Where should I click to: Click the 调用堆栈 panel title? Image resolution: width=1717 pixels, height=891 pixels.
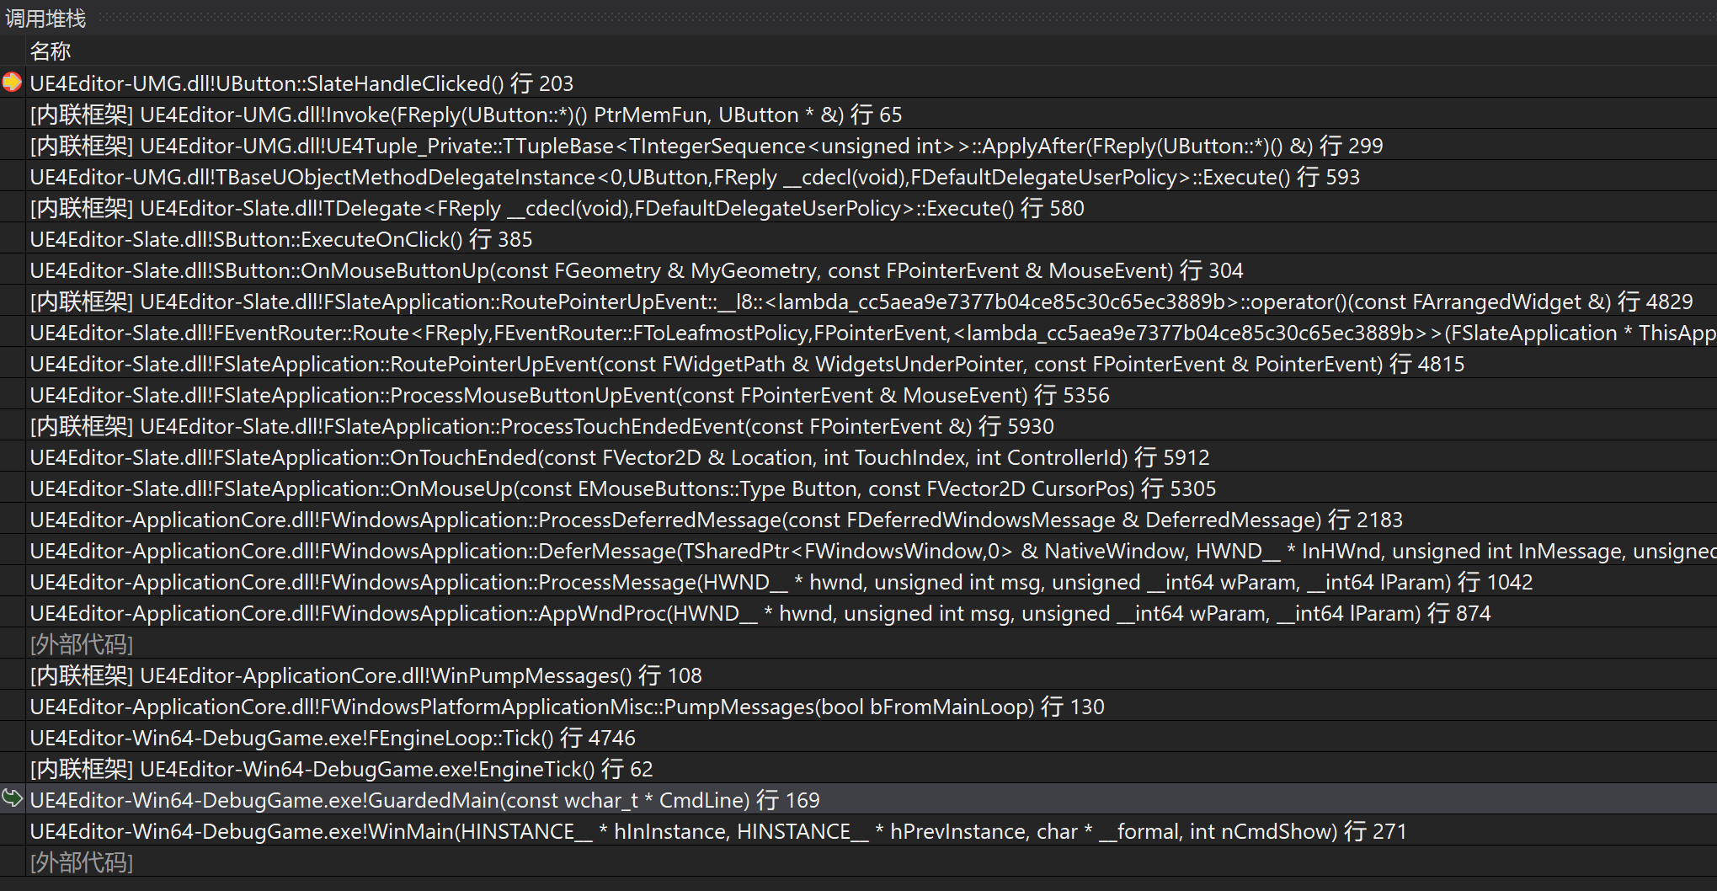pos(45,19)
